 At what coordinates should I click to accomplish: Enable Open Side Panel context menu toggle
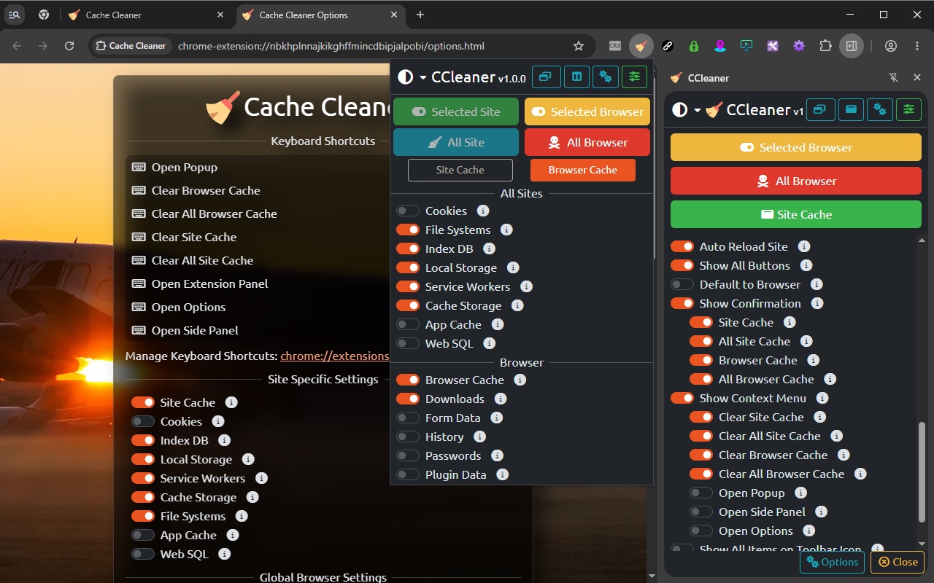click(701, 512)
